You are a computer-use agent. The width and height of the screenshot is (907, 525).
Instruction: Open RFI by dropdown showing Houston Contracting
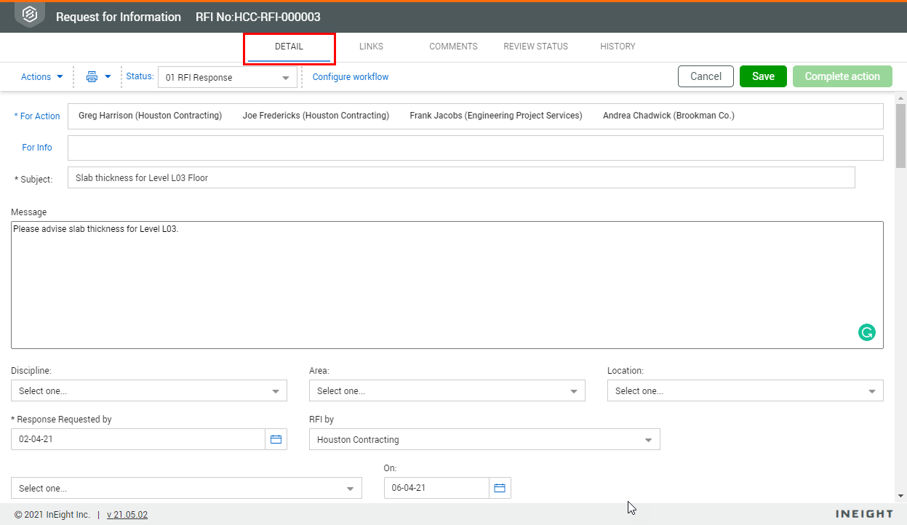pos(484,440)
